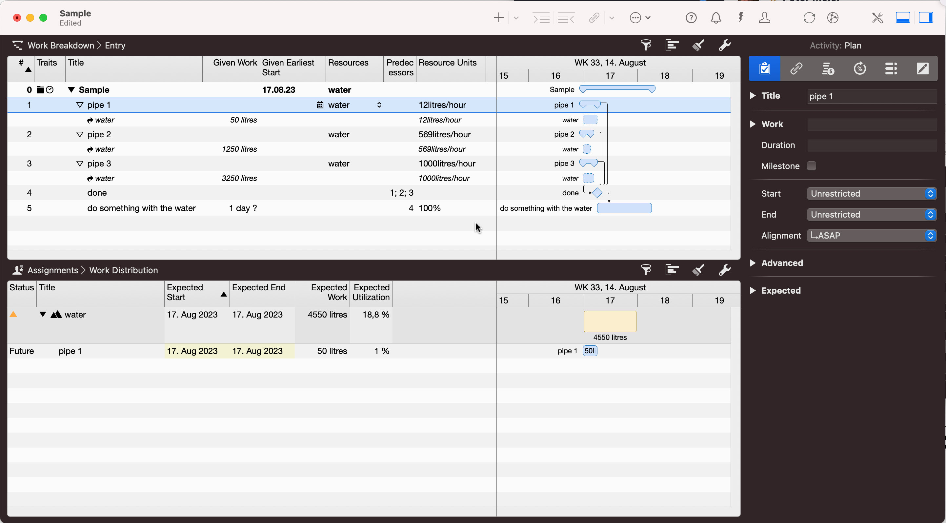Click the layout icon in Assignments header
946x523 pixels.
coord(672,270)
